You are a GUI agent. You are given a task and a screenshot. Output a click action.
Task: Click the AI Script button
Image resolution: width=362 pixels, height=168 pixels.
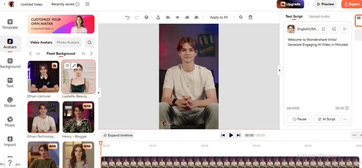tap(326, 119)
